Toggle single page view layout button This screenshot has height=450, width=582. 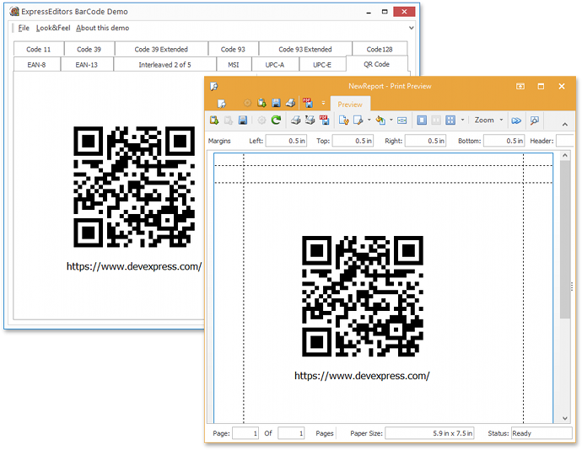click(423, 121)
